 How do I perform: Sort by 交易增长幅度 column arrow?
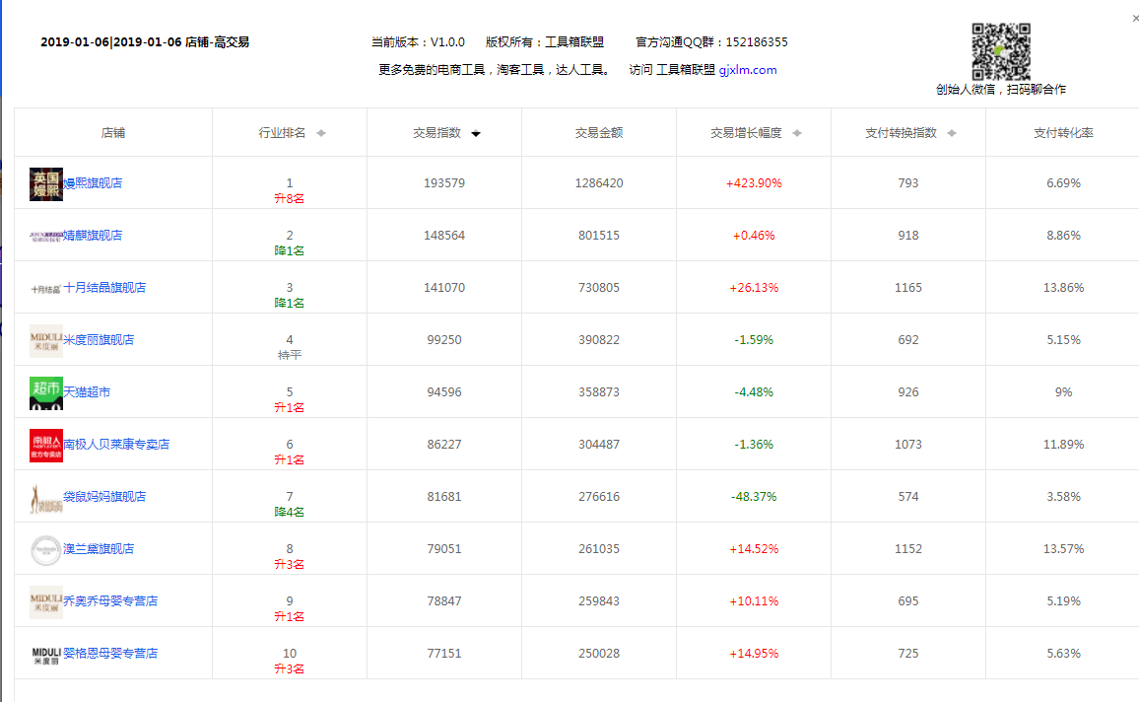point(797,133)
